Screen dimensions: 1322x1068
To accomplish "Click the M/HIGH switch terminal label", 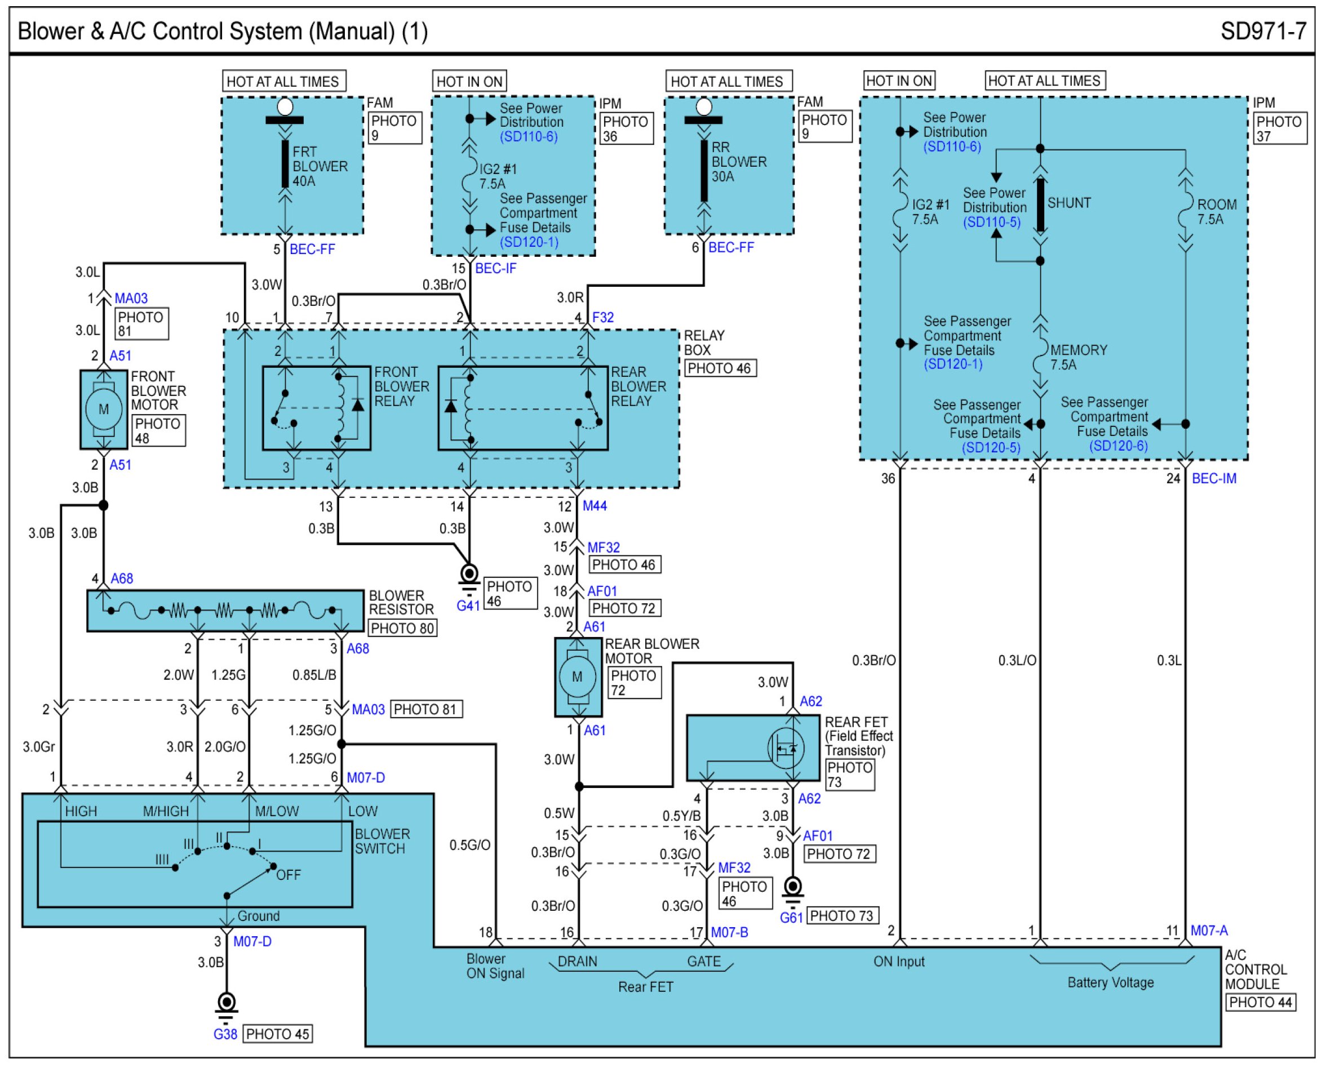I will (x=166, y=812).
